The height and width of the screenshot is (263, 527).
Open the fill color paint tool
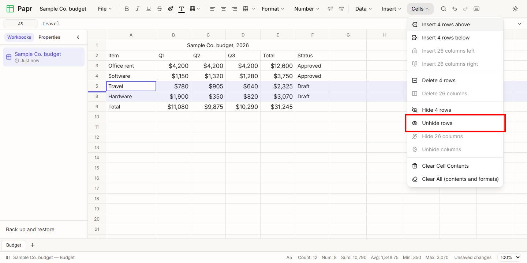pos(171,9)
